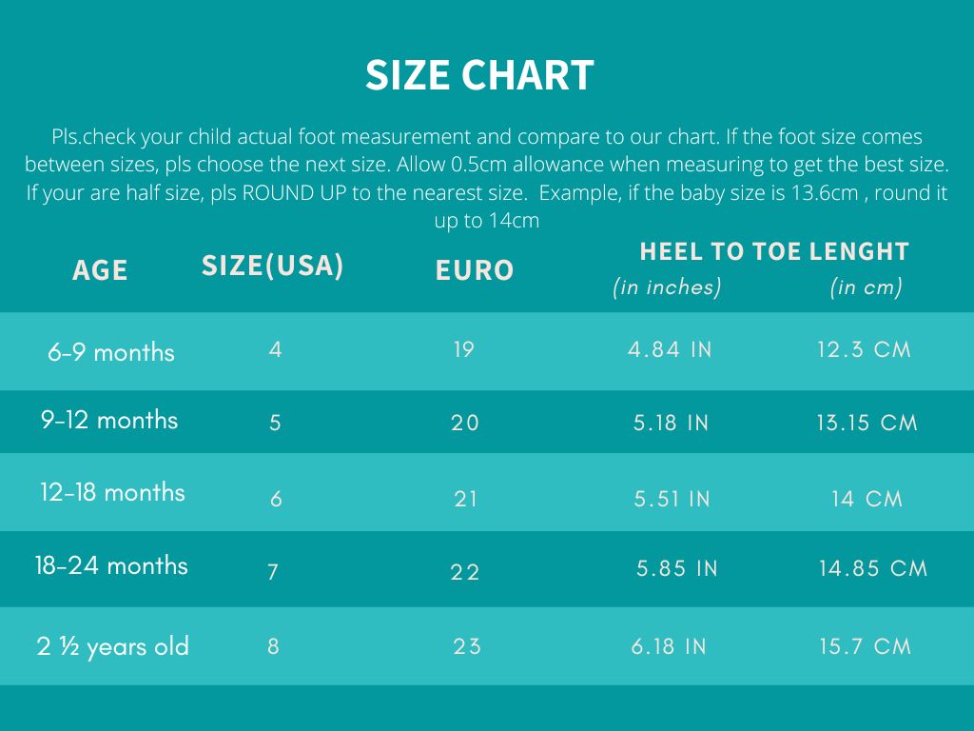Click the AGE column header
The height and width of the screenshot is (731, 974).
[100, 270]
